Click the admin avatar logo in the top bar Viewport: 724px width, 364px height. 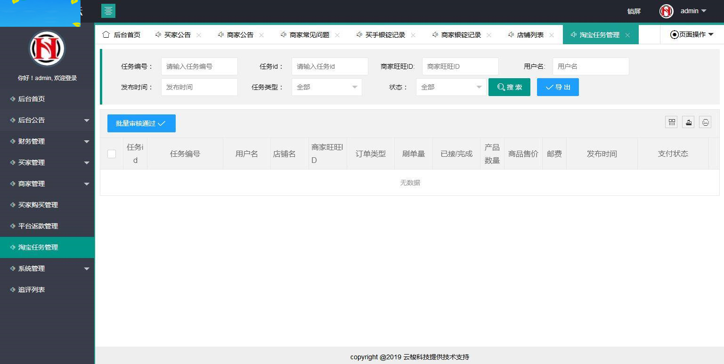pyautogui.click(x=666, y=11)
